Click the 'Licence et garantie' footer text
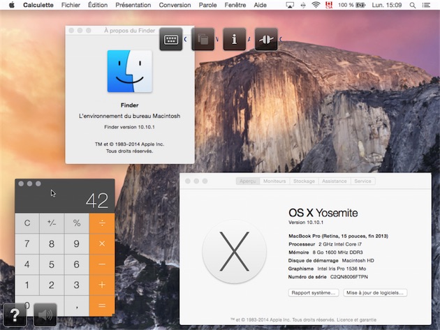 click(x=356, y=320)
